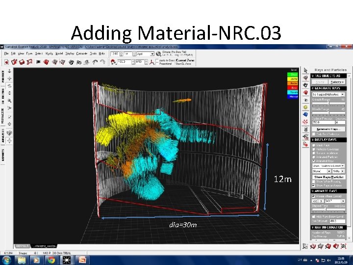This screenshot has width=353, height=265.
Task: Switch to the Analysis page tab
Action: pyautogui.click(x=3, y=135)
